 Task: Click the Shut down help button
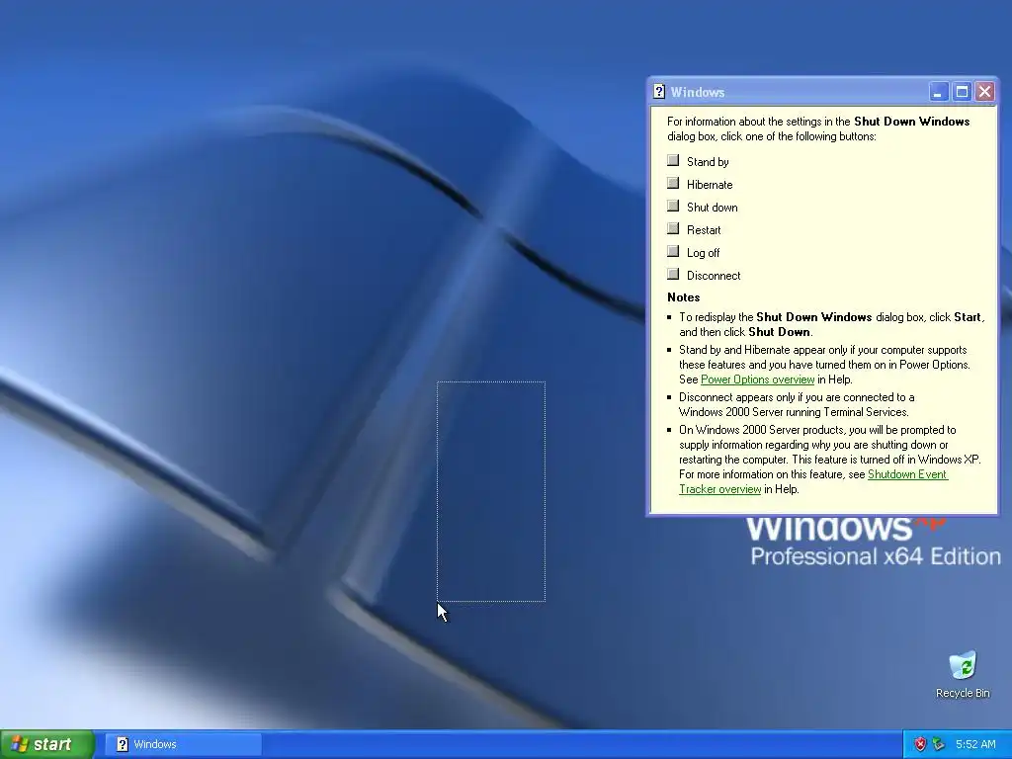(673, 206)
